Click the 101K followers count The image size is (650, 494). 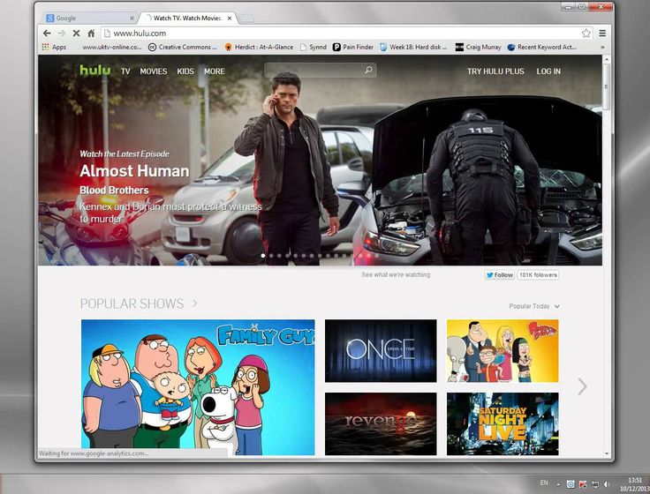[538, 275]
